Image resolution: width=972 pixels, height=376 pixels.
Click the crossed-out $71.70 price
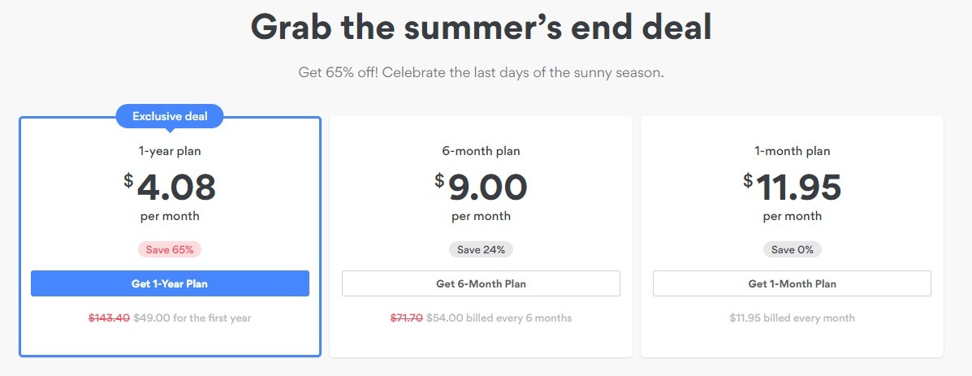tap(406, 318)
